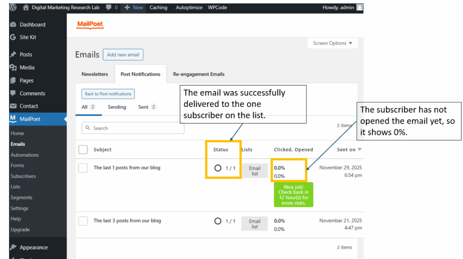This screenshot has height=259, width=463.
Task: Check the 'last 3 posts' email row
Action: click(x=83, y=221)
